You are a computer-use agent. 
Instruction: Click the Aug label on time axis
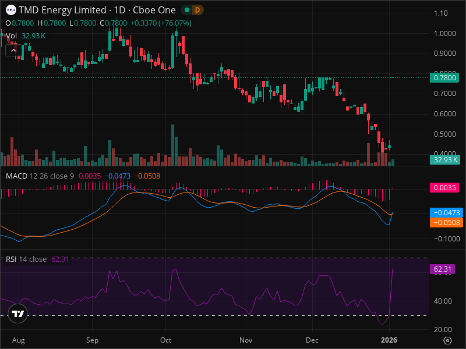19,340
